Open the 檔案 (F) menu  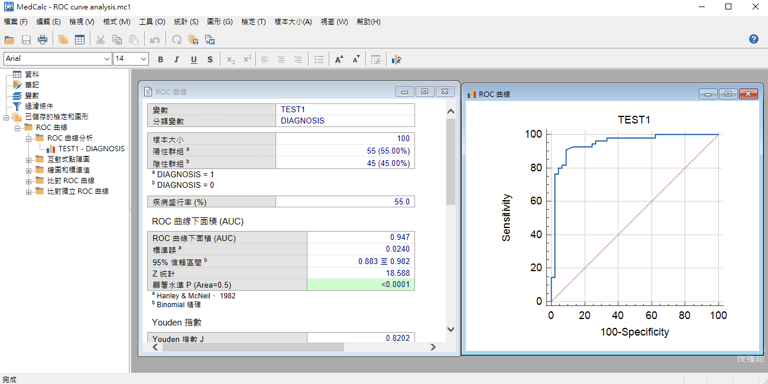[16, 22]
